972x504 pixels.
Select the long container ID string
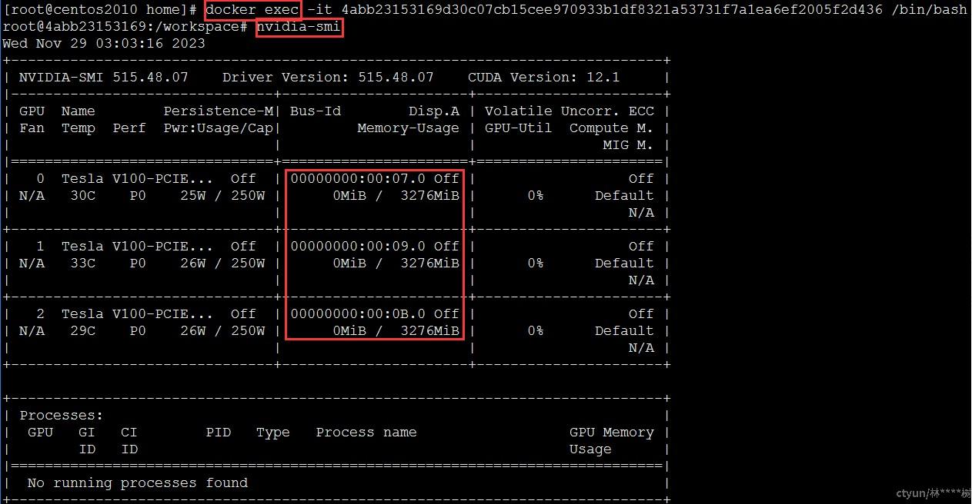pyautogui.click(x=611, y=10)
